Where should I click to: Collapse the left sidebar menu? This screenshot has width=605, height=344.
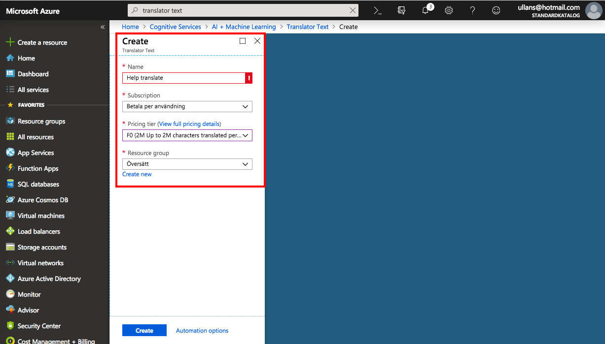103,27
